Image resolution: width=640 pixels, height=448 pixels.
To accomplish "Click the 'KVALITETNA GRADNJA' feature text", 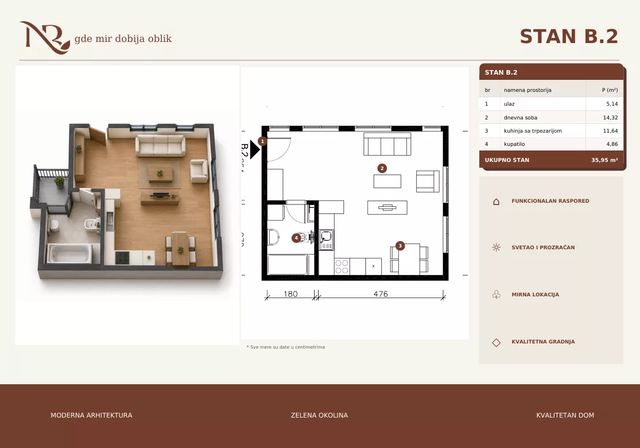I will pyautogui.click(x=543, y=342).
